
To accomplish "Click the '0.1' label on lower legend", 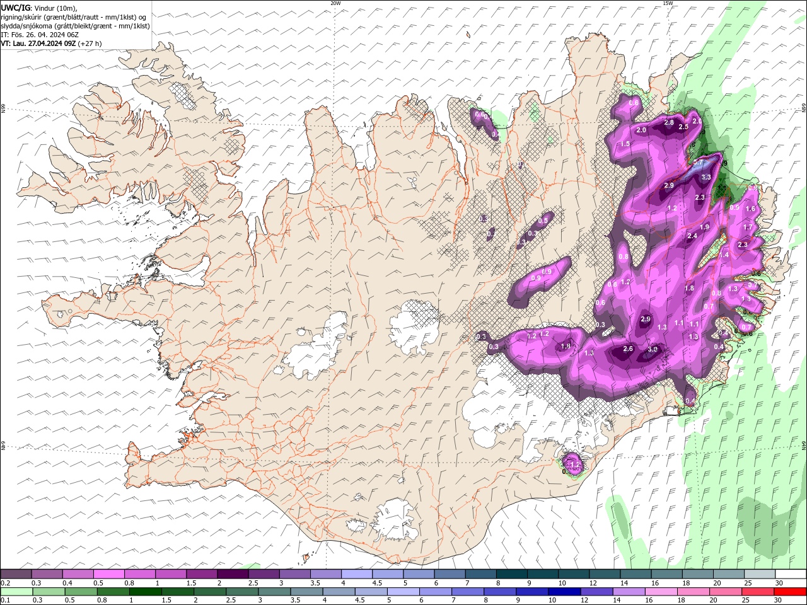I will 6,601.
